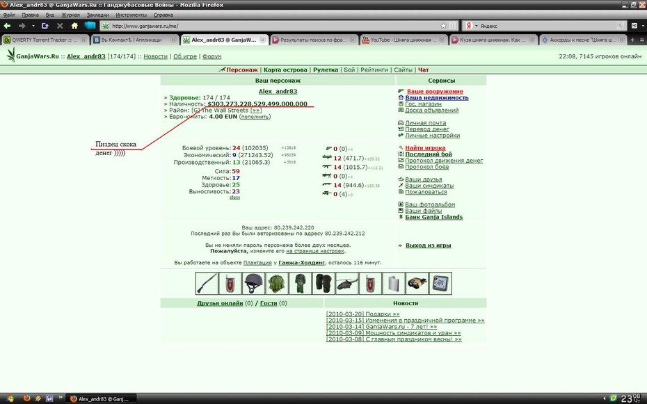Open Ваши синдикаты link

point(429,186)
